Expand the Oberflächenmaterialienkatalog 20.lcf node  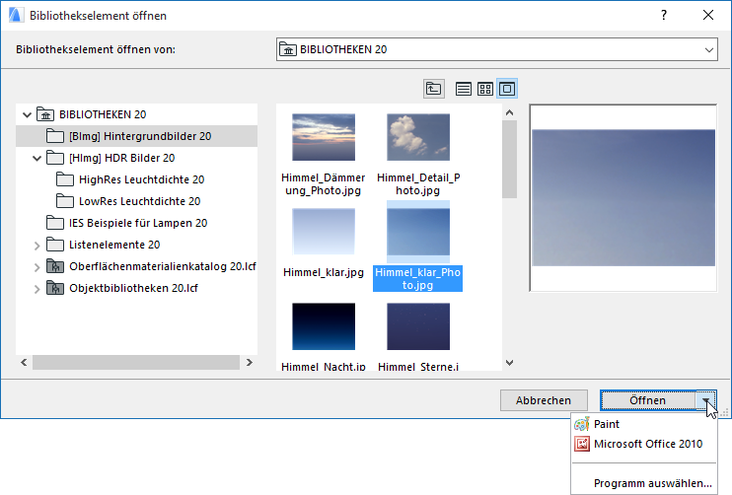click(37, 267)
